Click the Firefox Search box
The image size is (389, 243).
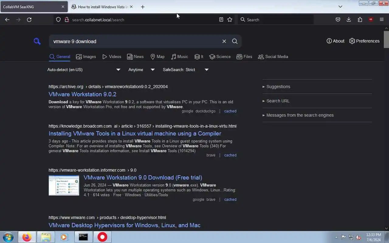276,20
